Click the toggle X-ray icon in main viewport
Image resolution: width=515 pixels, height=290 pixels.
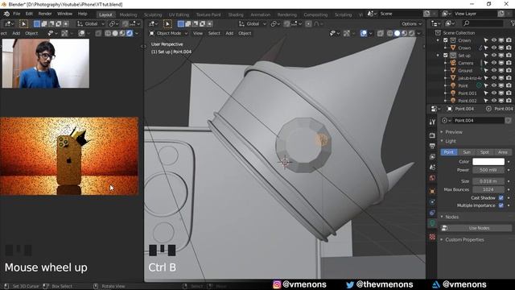(x=380, y=33)
